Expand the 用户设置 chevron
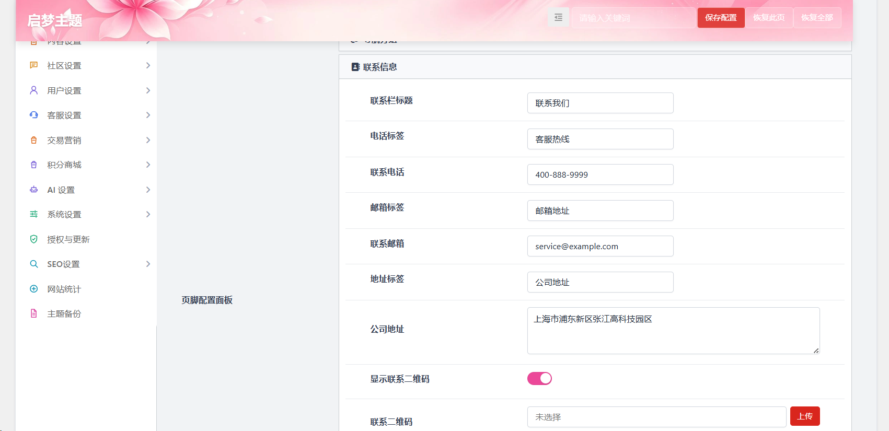The height and width of the screenshot is (431, 889). 148,90
